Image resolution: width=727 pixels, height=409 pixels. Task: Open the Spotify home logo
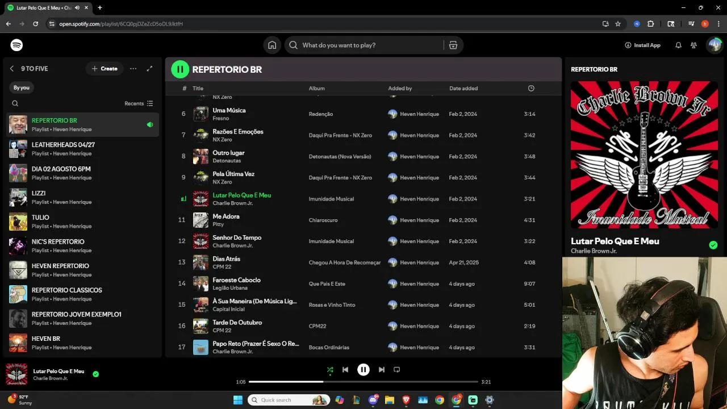(16, 45)
